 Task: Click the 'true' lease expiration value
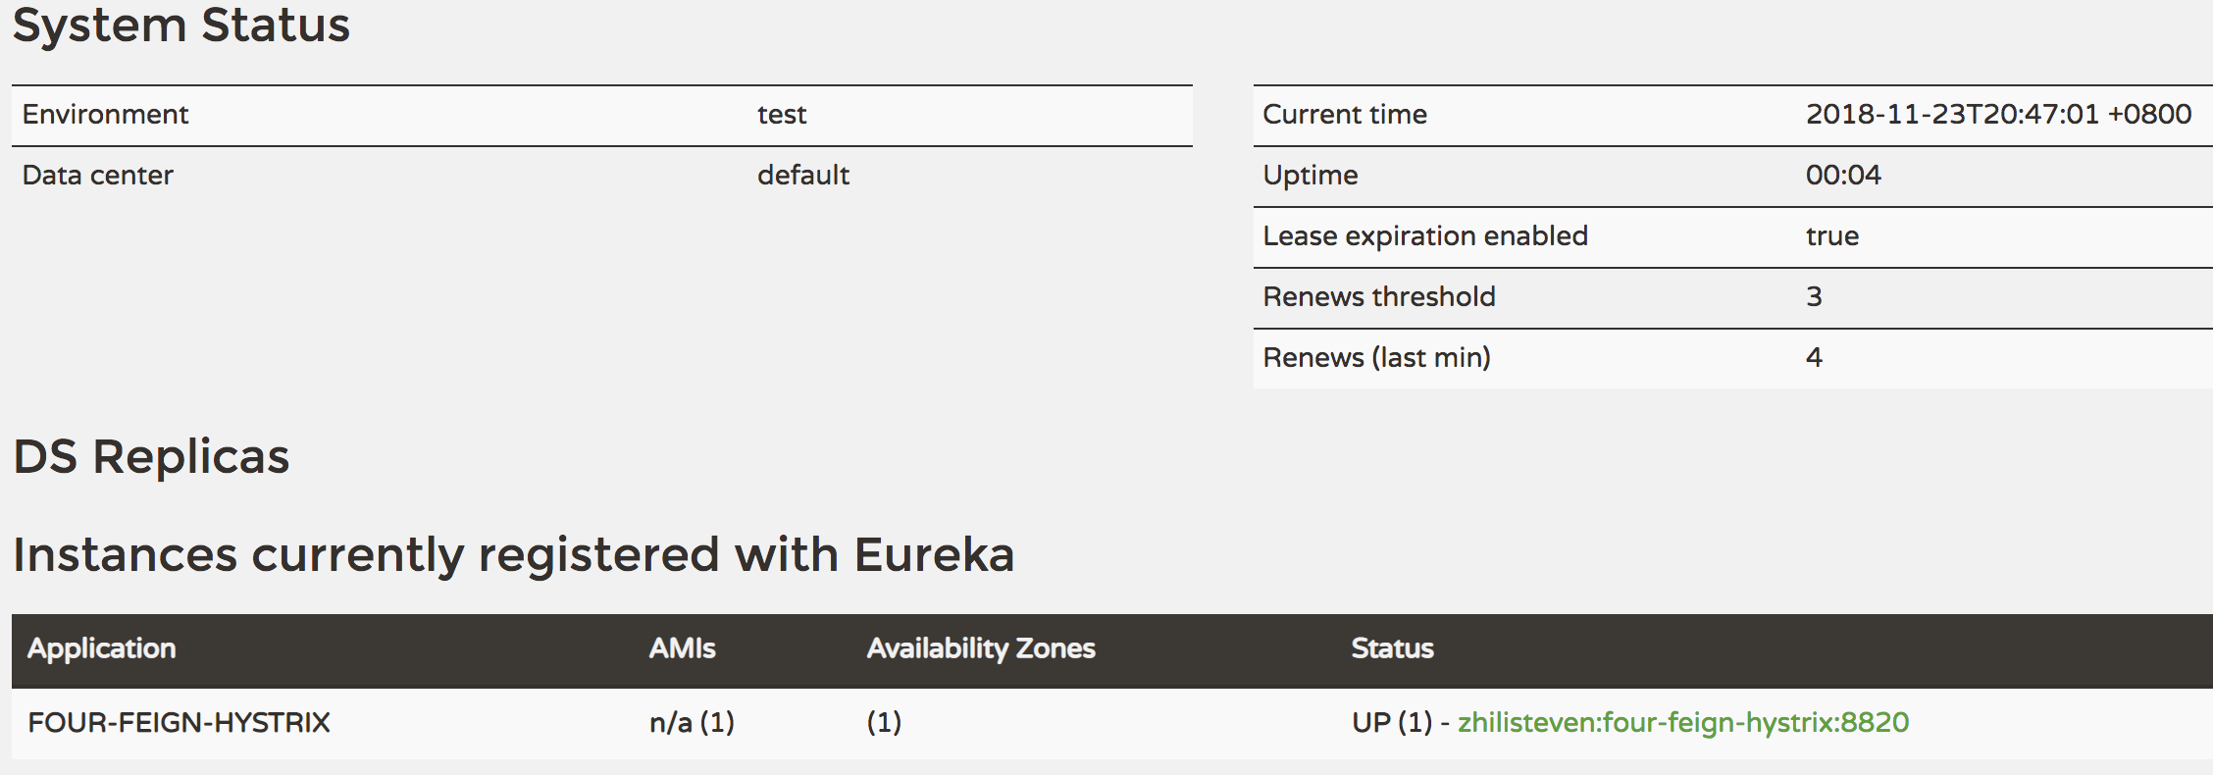tap(1831, 236)
